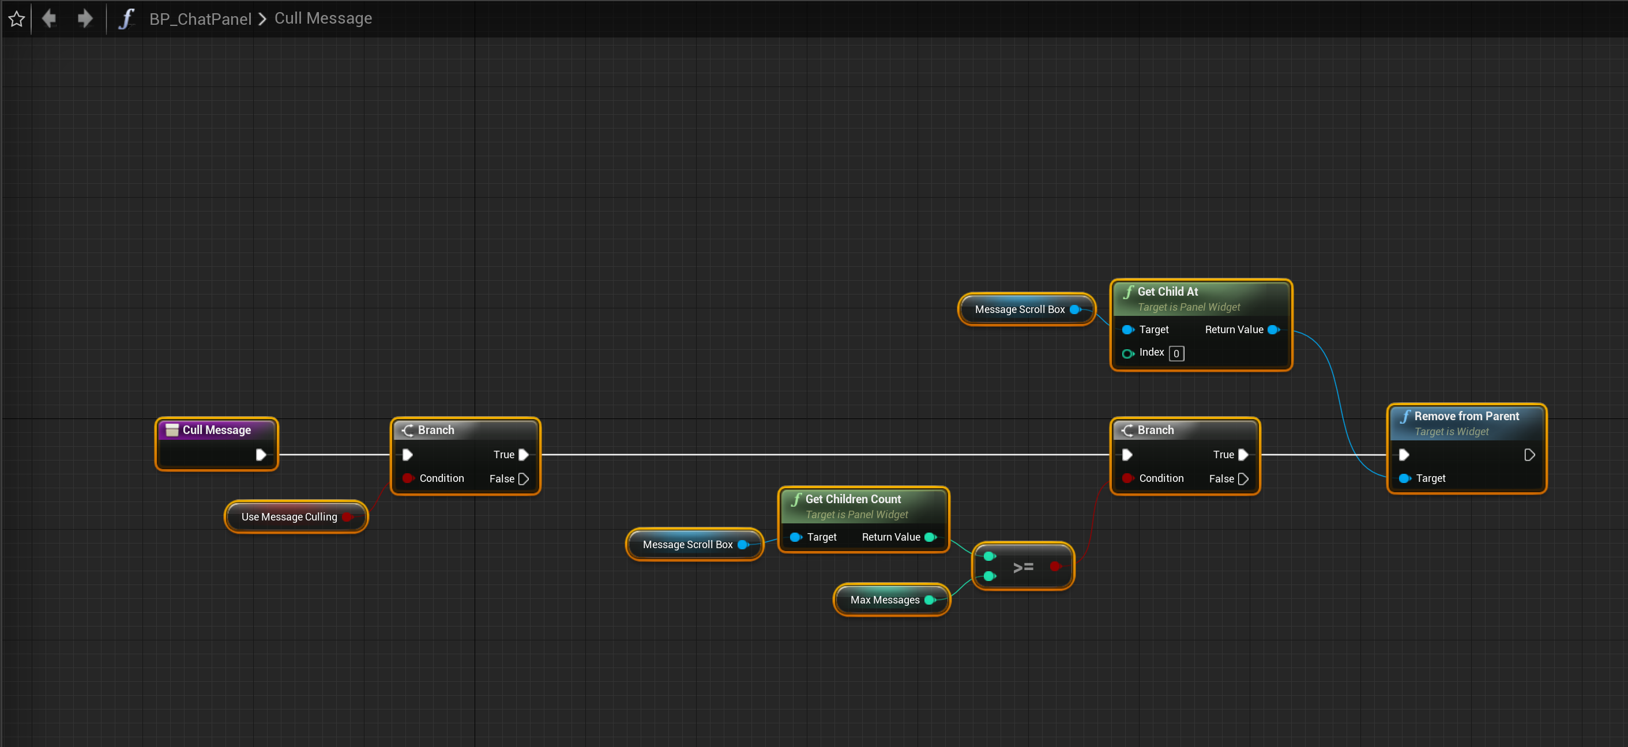Screen dimensions: 1628x747
Task: Click the forward navigation arrow
Action: point(85,18)
